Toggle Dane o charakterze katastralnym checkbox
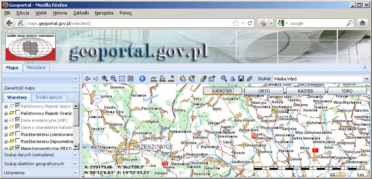Viewport: 372px width, 179px height. pos(18,127)
